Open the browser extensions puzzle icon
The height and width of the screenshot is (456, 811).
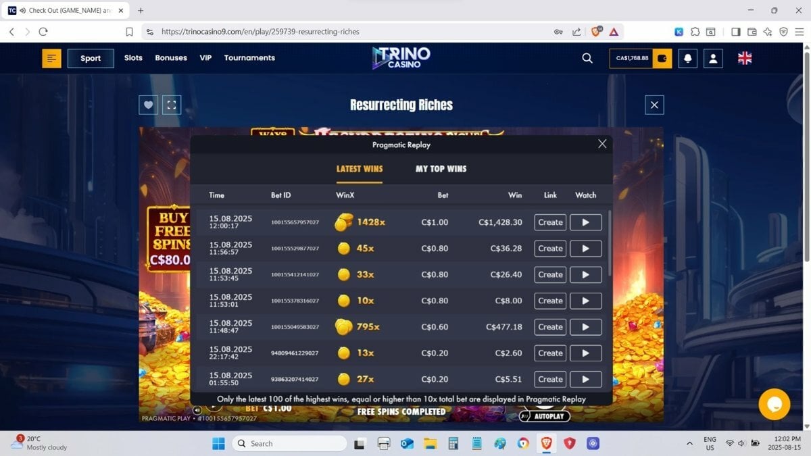pyautogui.click(x=695, y=32)
